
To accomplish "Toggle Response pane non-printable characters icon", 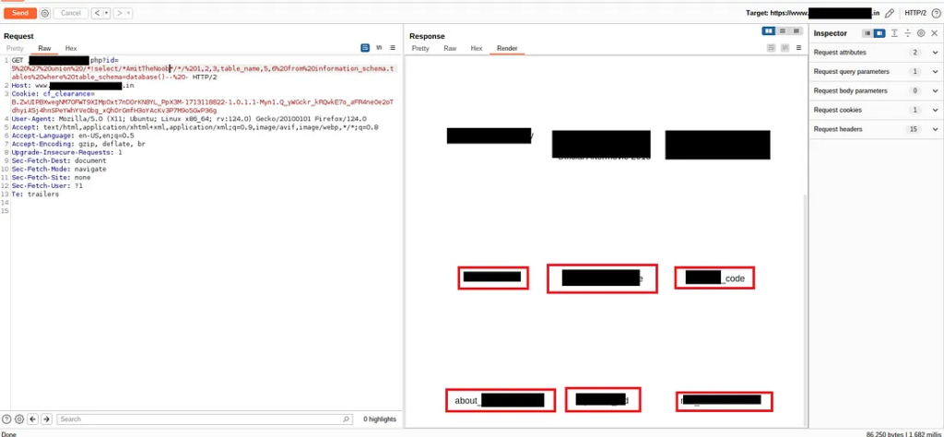I will point(785,48).
